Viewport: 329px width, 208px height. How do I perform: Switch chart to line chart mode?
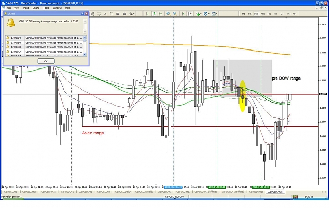[161, 14]
